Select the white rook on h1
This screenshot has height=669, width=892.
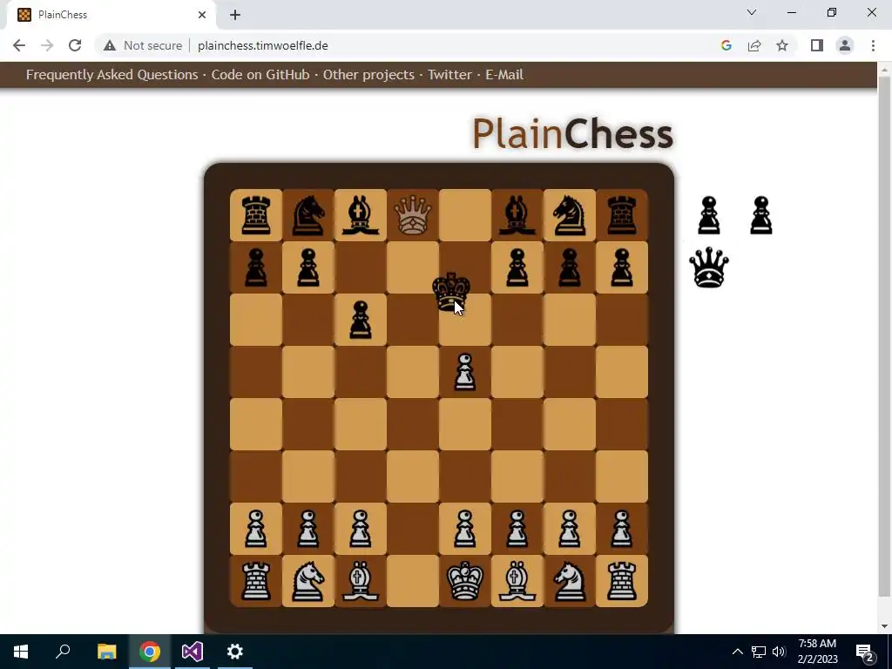click(x=622, y=581)
